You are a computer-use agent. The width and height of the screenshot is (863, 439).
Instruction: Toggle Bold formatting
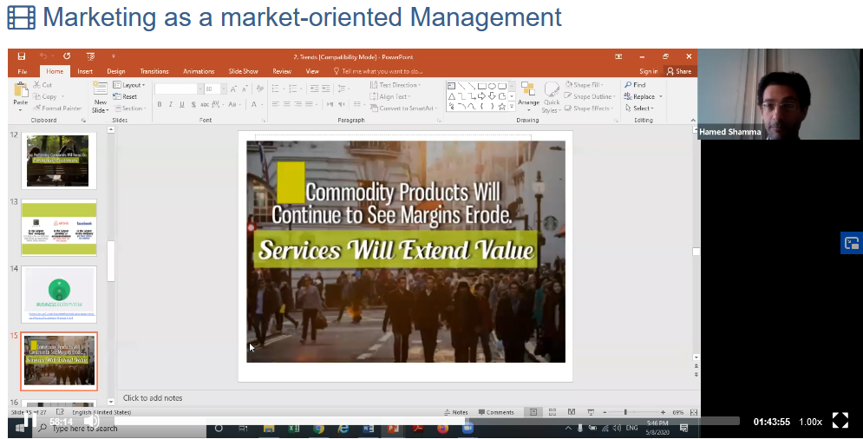160,104
